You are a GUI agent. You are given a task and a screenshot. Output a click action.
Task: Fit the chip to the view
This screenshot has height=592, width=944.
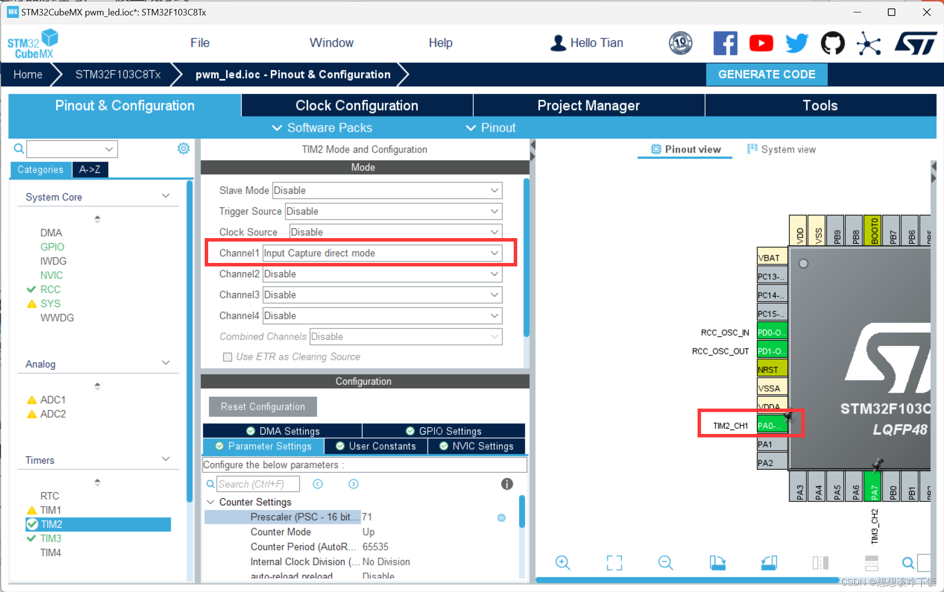tap(614, 563)
